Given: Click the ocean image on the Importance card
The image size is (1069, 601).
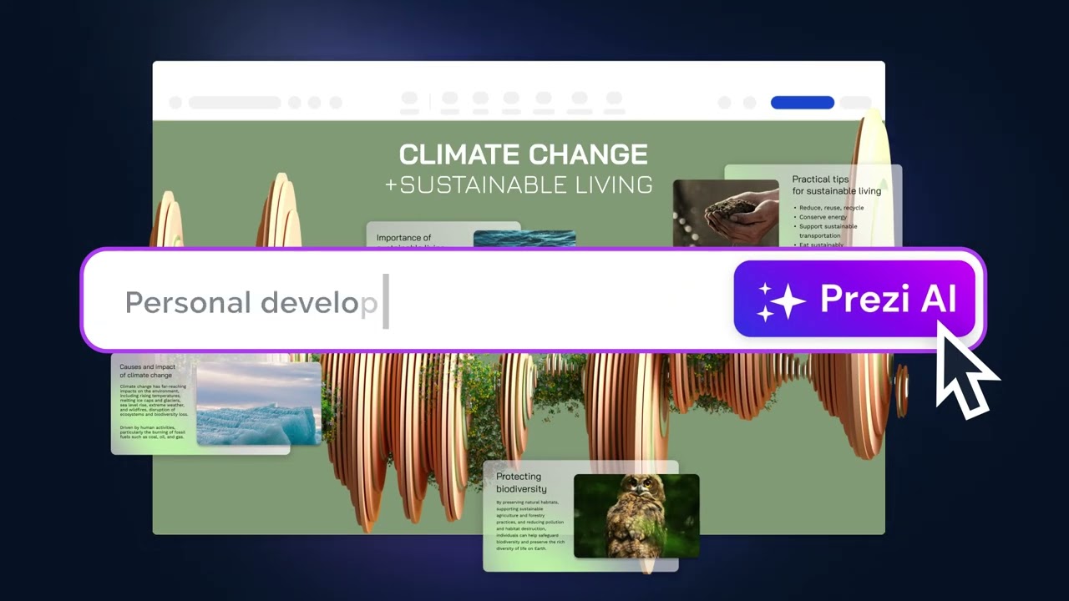Looking at the screenshot, I should (x=524, y=240).
